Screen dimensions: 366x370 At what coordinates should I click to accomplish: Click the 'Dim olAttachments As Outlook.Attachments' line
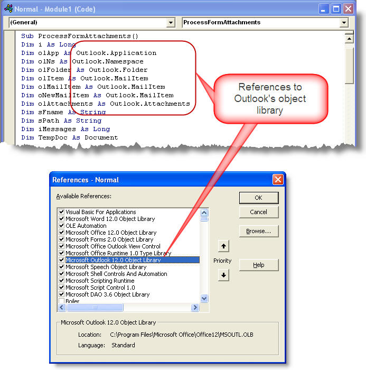(106, 104)
